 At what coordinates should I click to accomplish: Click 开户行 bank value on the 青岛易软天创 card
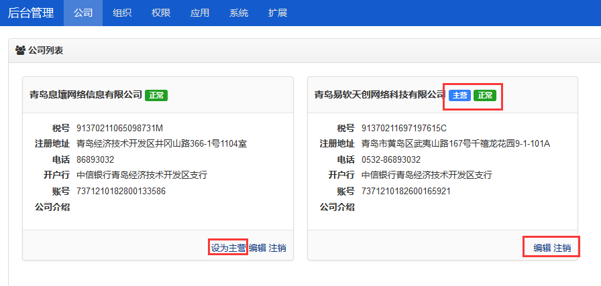tap(427, 175)
